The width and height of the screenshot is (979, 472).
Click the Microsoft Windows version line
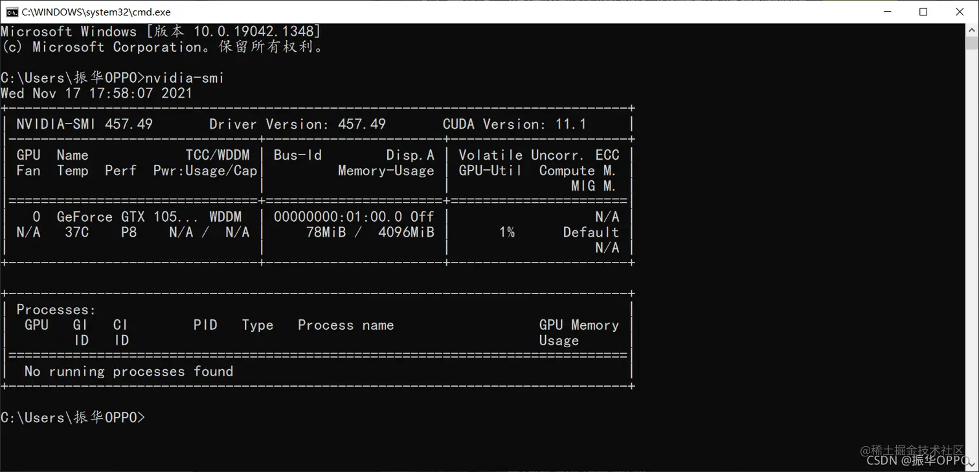[x=161, y=32]
